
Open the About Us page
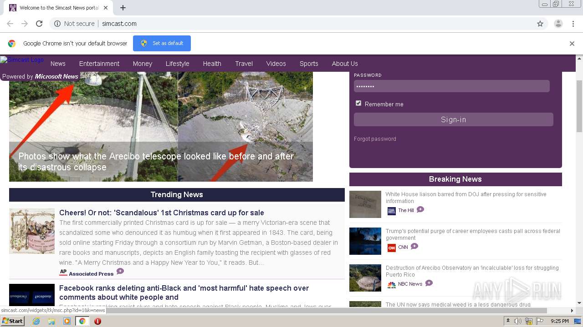click(x=345, y=64)
